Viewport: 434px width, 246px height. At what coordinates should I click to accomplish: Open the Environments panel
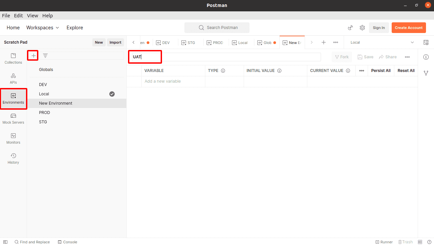pyautogui.click(x=13, y=99)
